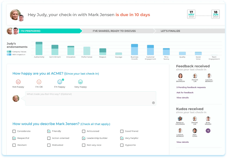Viewport: 227px width, 158px height.
Task: Switch to I've Shared, Ready to Discuss stage
Action: point(117,31)
